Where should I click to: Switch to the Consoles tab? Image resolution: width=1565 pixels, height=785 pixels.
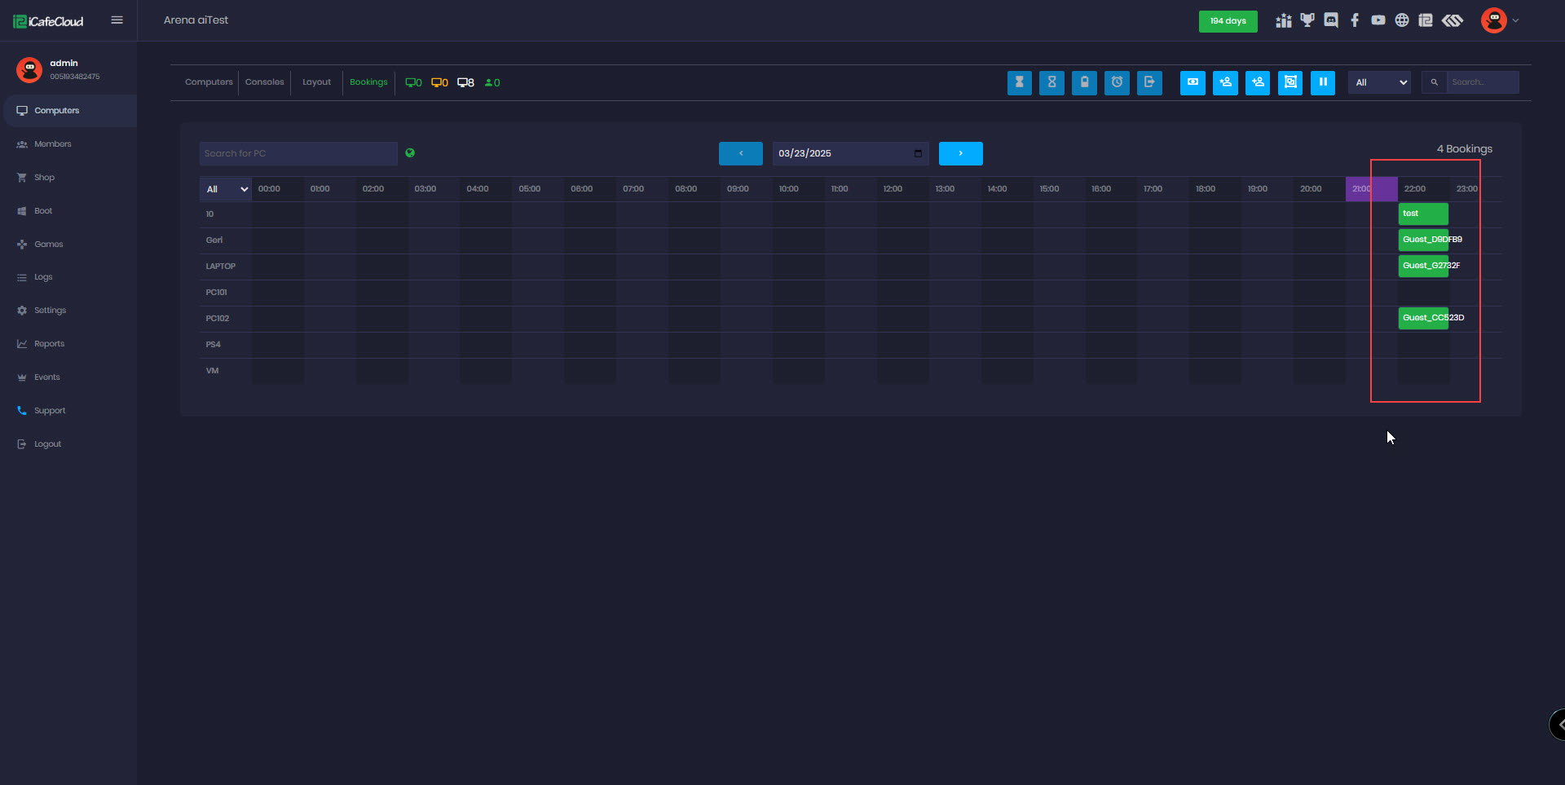[x=264, y=82]
